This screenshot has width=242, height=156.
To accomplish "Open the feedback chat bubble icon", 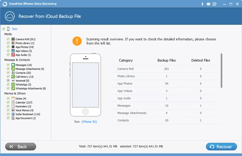I will coord(208,4).
